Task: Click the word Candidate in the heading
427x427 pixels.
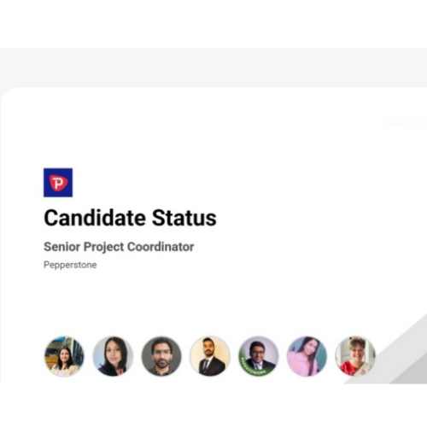Action: pyautogui.click(x=95, y=218)
